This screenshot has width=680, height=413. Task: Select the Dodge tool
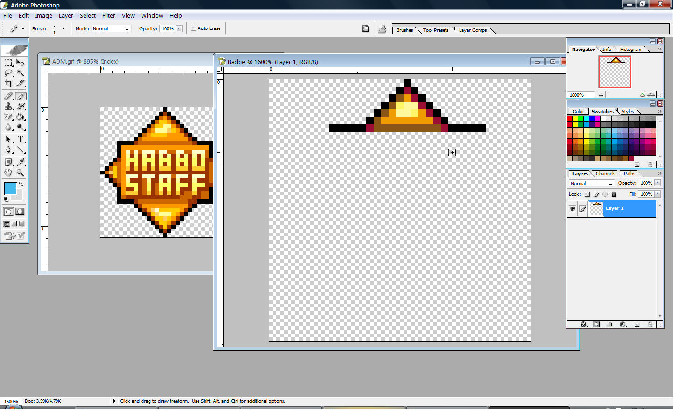pyautogui.click(x=21, y=128)
